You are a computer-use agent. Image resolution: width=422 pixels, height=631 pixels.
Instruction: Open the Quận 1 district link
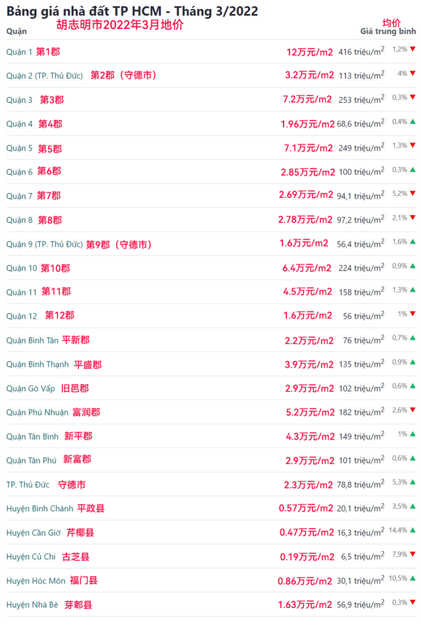point(19,51)
